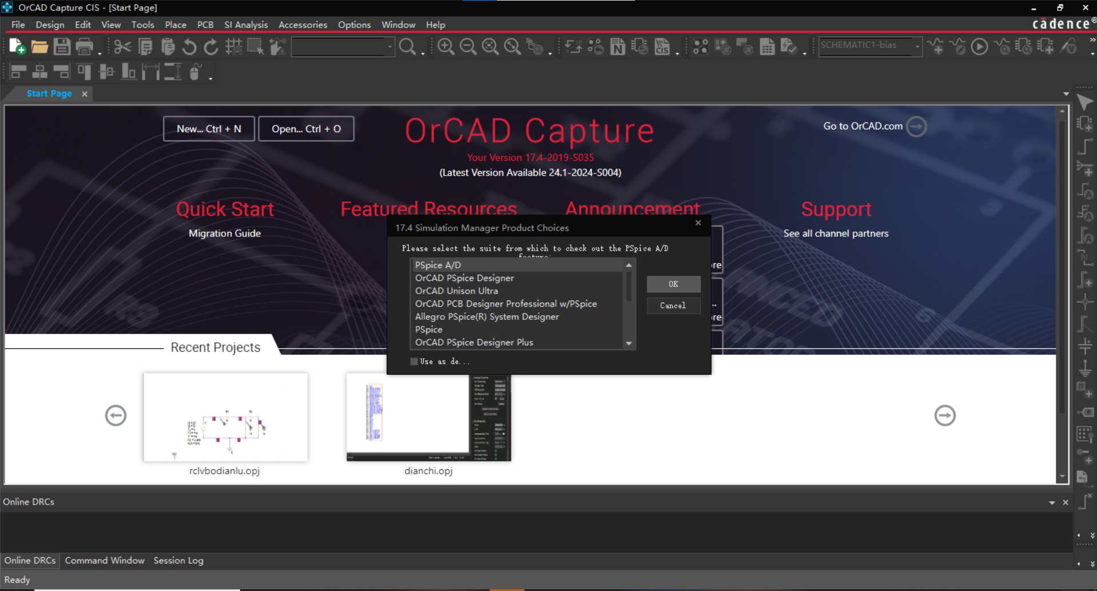Image resolution: width=1097 pixels, height=591 pixels.
Task: Click the Align Right icon
Action: pyautogui.click(x=62, y=72)
